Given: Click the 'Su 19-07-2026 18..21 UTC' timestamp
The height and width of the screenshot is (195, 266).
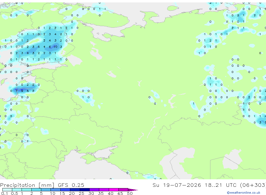Looking at the screenshot, I should 195,185.
